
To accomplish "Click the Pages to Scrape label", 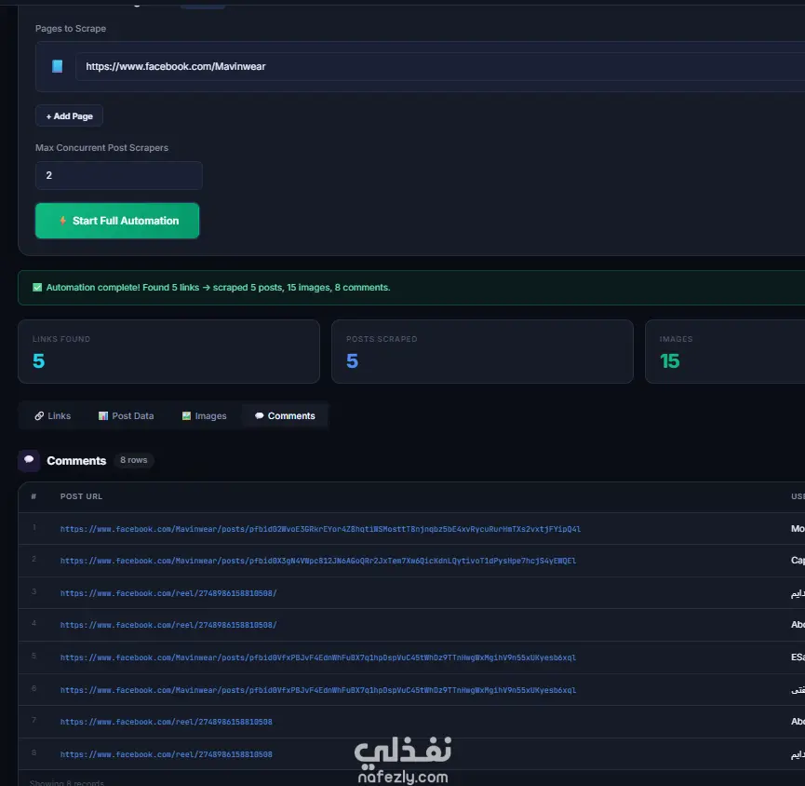I will point(71,29).
